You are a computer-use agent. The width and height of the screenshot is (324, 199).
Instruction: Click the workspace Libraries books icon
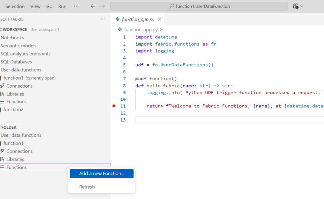2,94
